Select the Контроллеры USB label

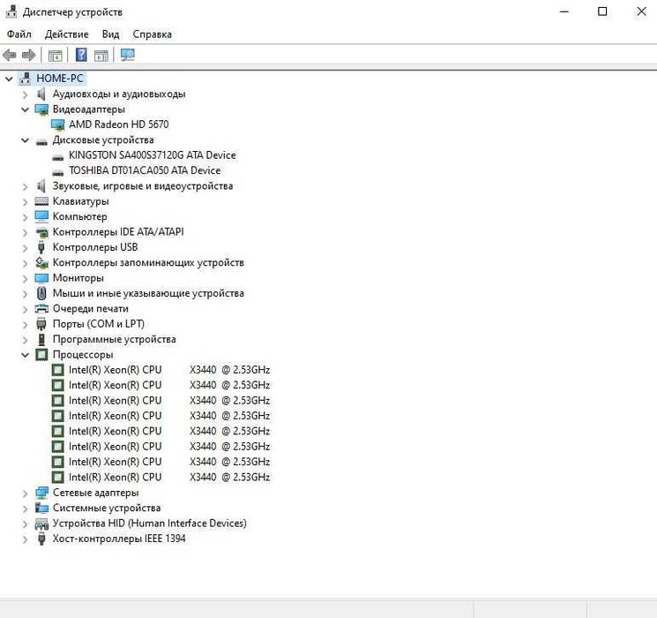pyautogui.click(x=95, y=247)
